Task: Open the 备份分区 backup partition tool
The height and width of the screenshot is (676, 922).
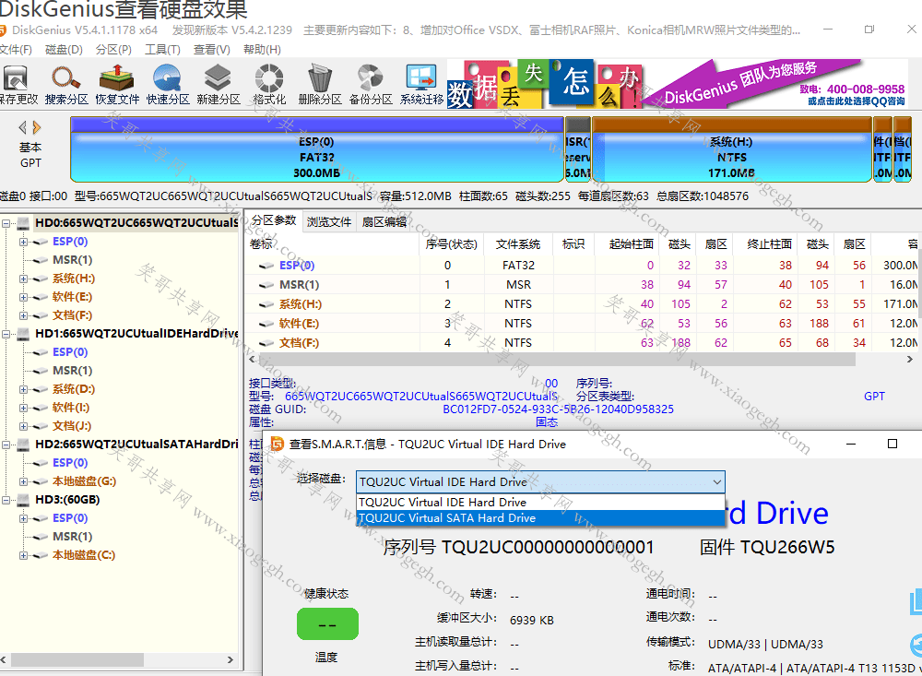Action: click(371, 78)
